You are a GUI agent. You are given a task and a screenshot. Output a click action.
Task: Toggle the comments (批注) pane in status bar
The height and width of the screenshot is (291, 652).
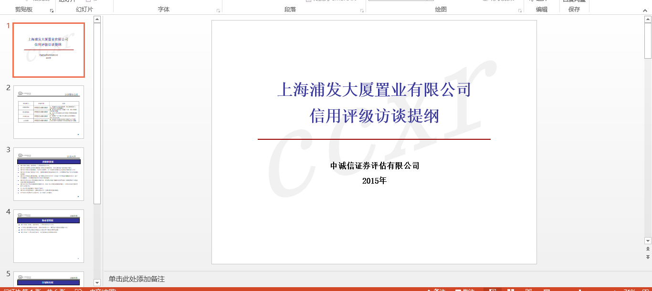tap(464, 290)
